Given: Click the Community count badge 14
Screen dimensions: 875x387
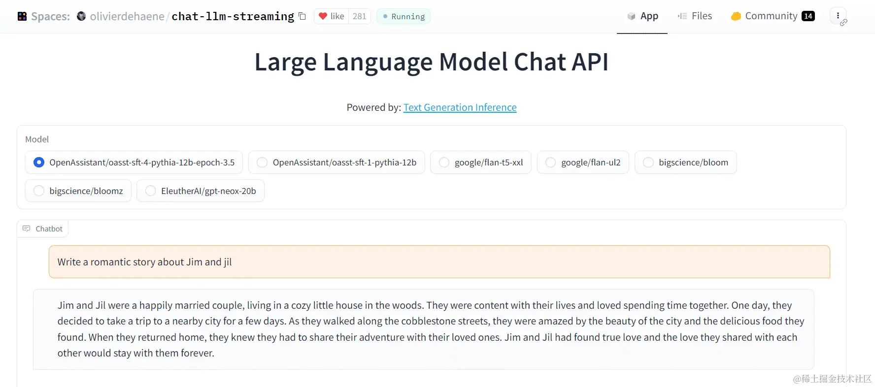Looking at the screenshot, I should [x=808, y=16].
